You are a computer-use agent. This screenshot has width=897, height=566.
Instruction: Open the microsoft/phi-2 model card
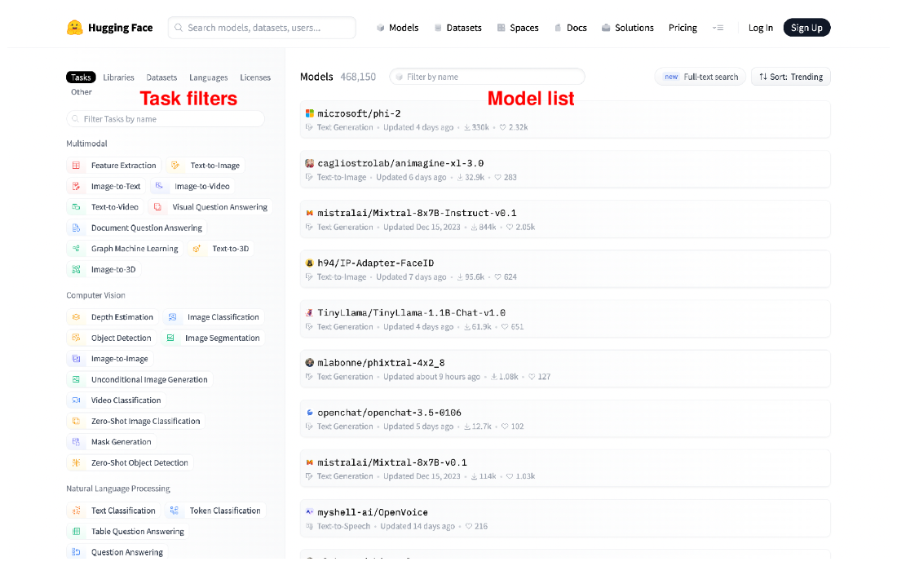tap(564, 120)
